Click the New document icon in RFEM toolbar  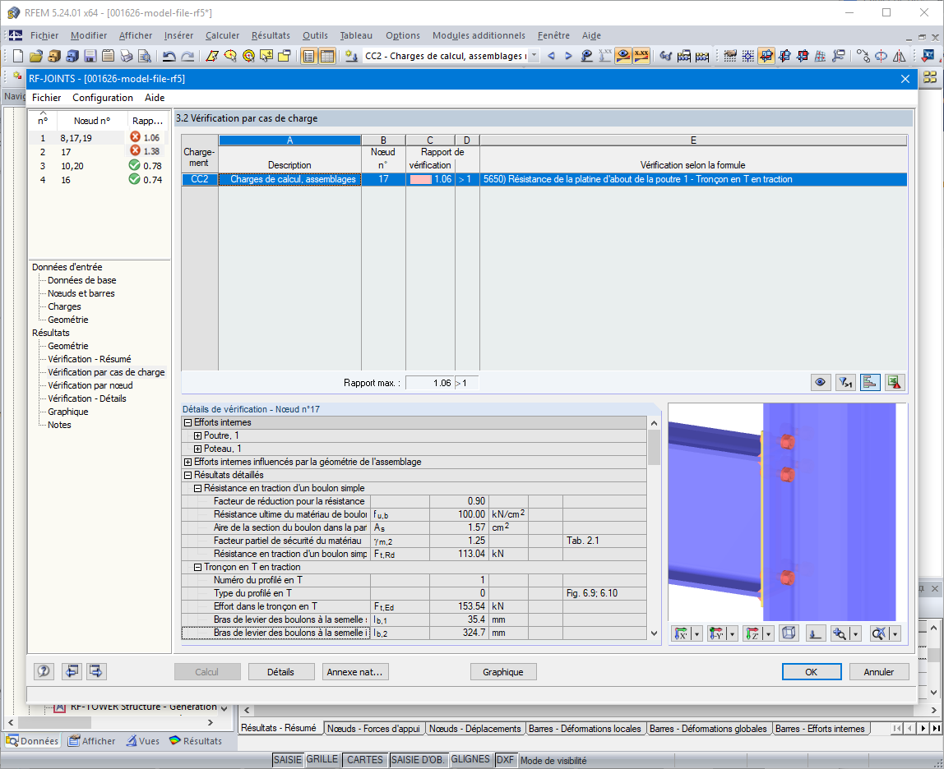17,56
